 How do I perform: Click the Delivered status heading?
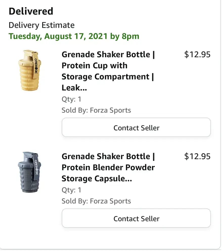point(31,11)
